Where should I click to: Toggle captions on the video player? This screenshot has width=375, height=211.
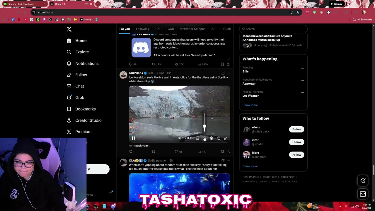[197, 138]
